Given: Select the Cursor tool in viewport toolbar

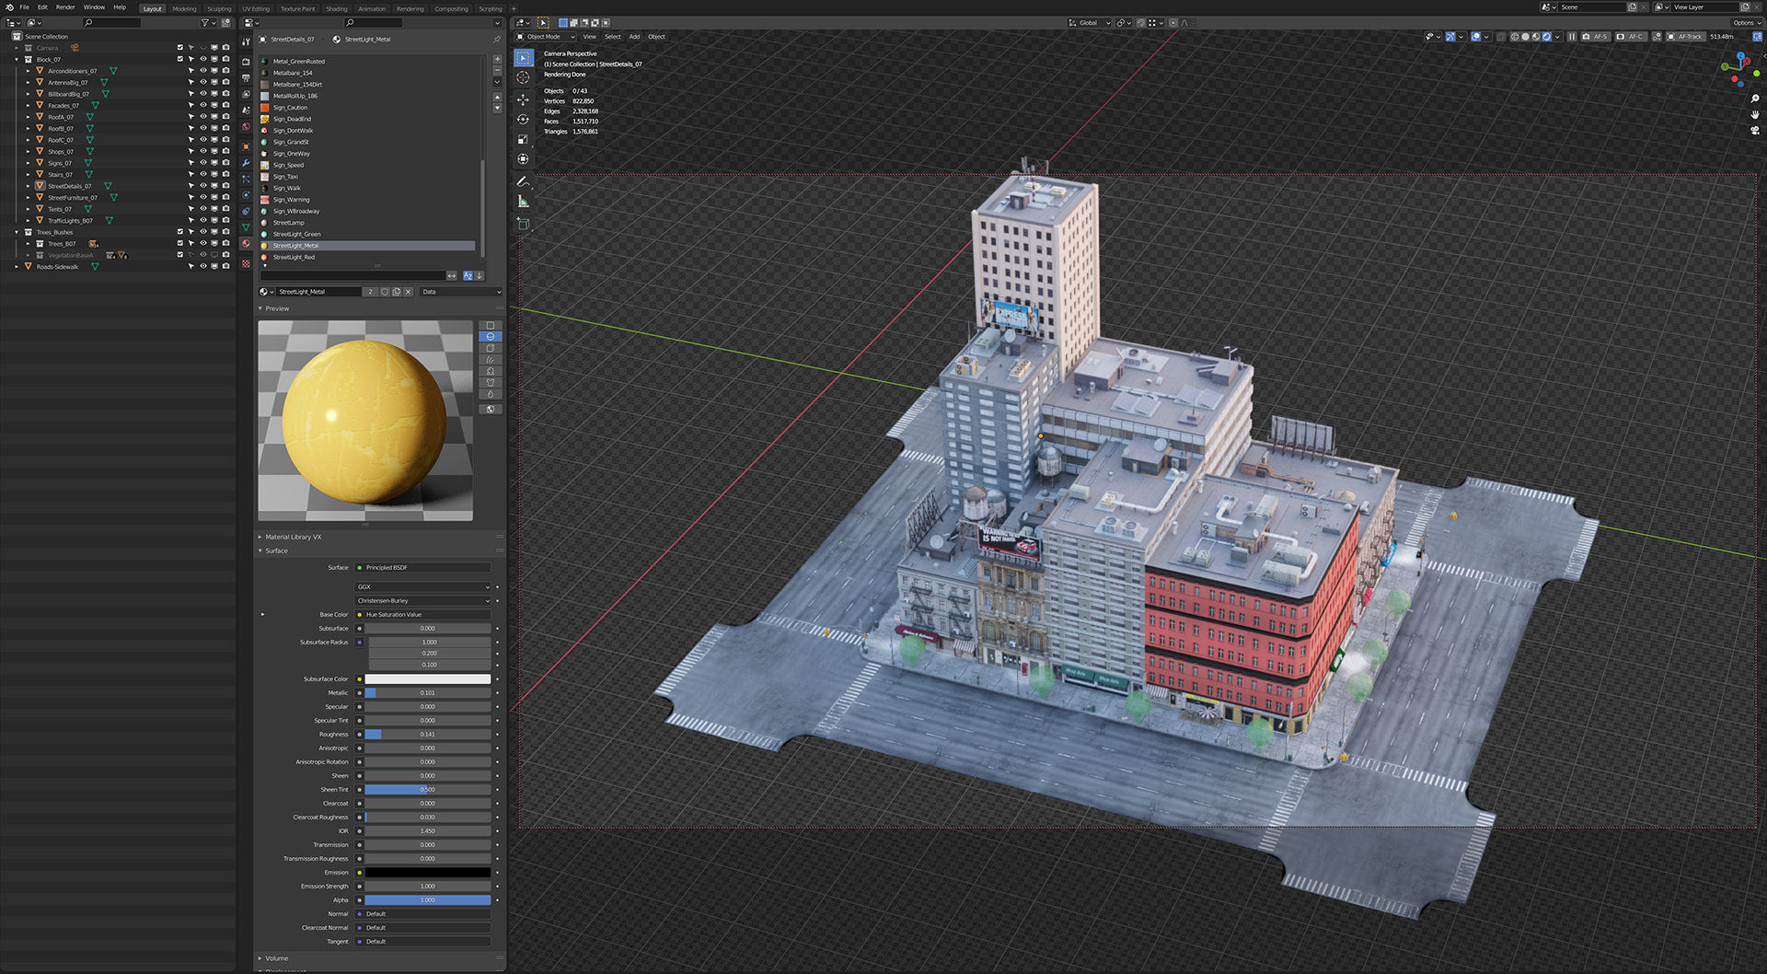Looking at the screenshot, I should click(523, 77).
